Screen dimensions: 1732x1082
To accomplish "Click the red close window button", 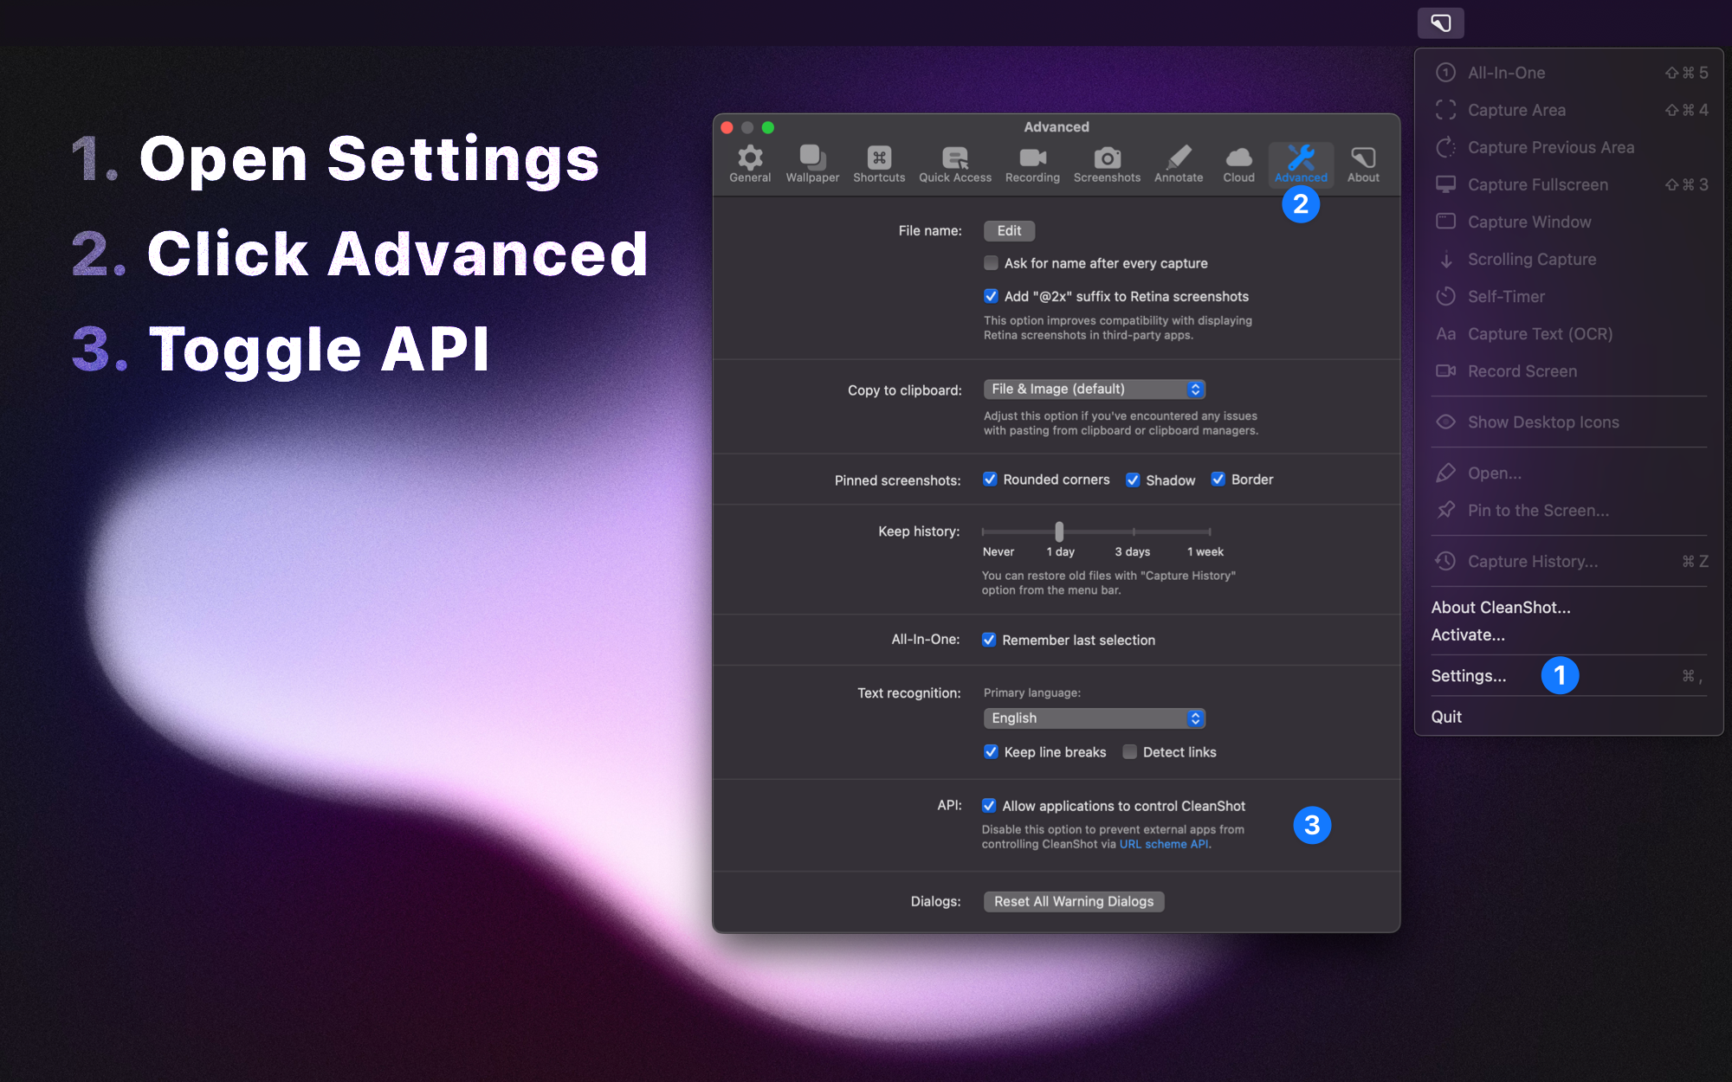I will [x=727, y=127].
